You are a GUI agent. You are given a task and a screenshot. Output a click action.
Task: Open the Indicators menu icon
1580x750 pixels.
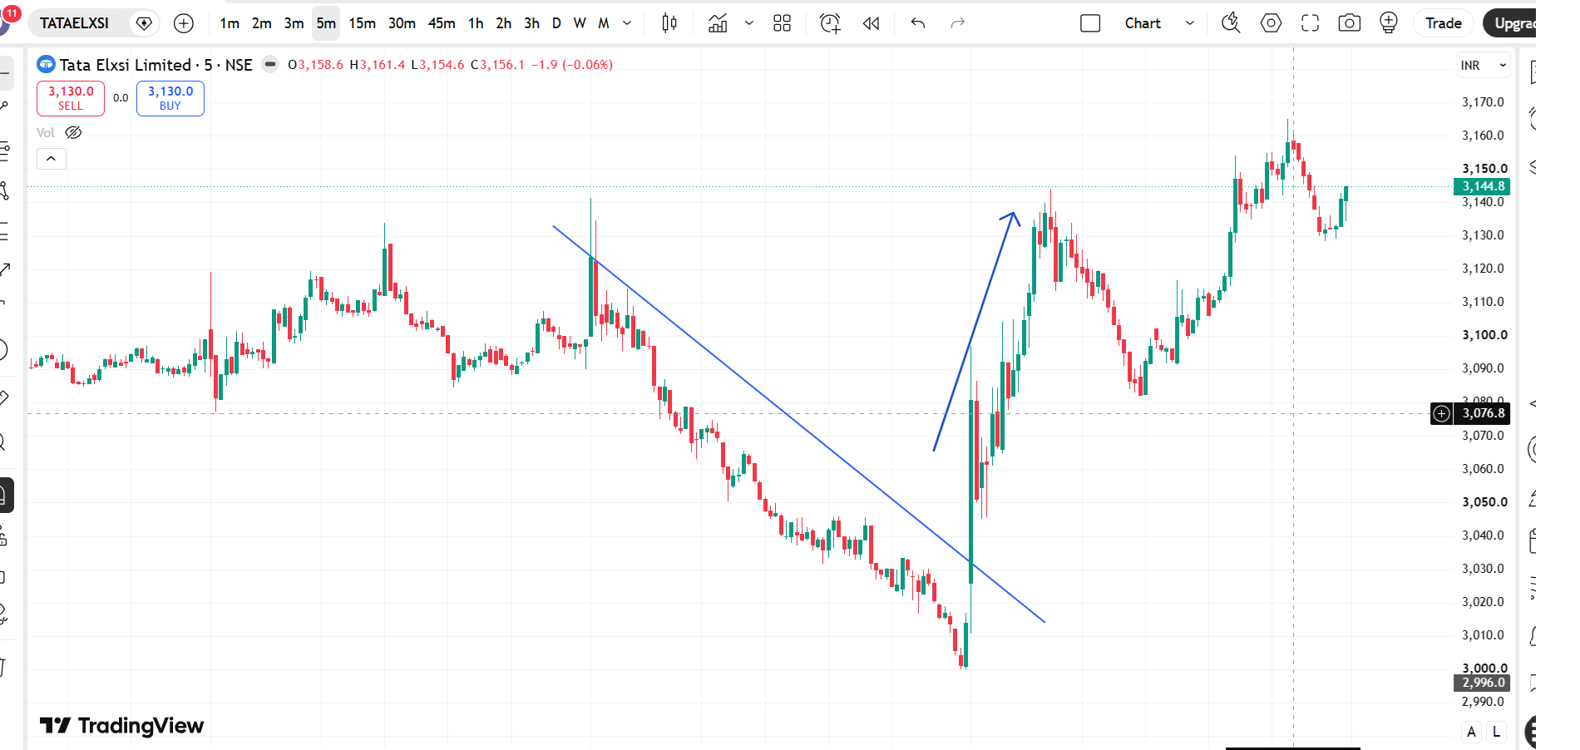(718, 23)
